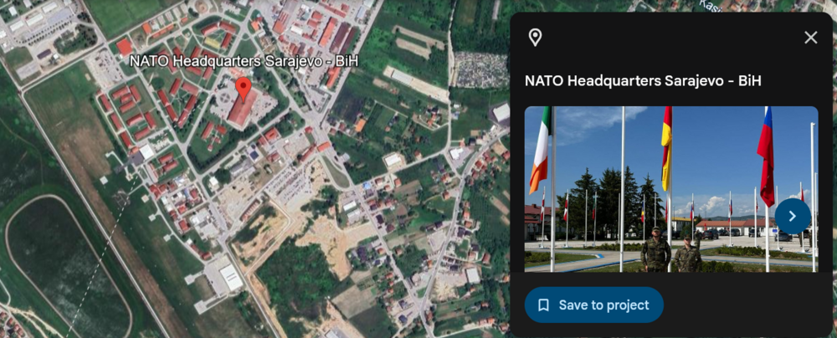837x338 pixels.
Task: Show next photo with the arrow button
Action: (793, 216)
